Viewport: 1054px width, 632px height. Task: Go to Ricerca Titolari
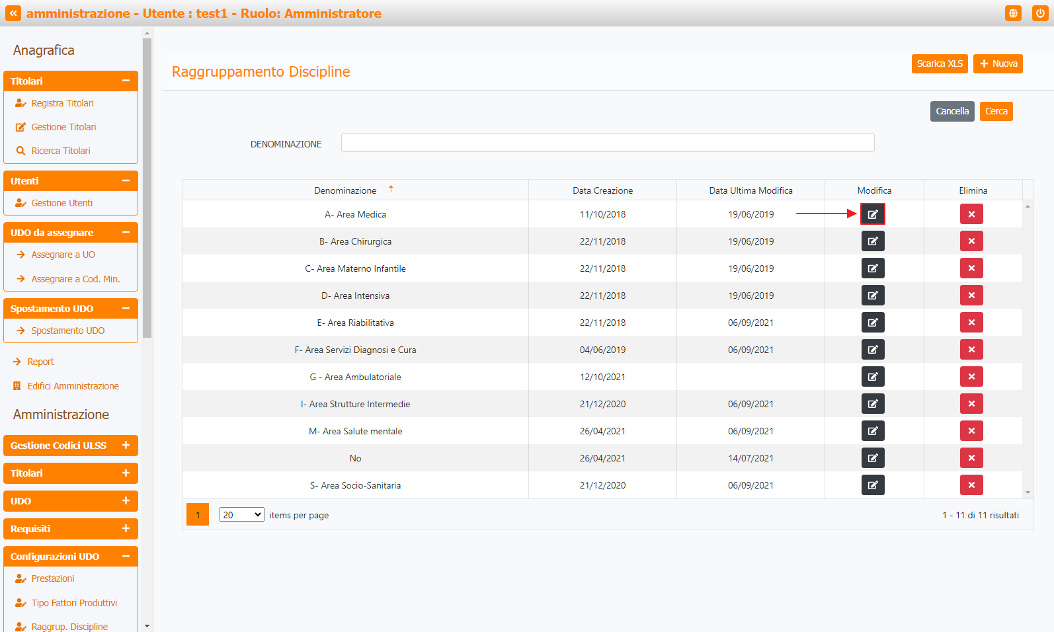point(61,151)
